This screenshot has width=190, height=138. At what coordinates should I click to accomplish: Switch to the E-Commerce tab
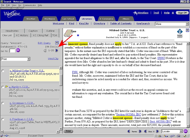click(106, 19)
